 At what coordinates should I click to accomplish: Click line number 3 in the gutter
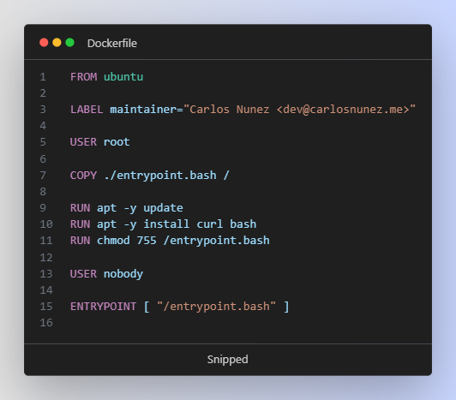(x=43, y=110)
